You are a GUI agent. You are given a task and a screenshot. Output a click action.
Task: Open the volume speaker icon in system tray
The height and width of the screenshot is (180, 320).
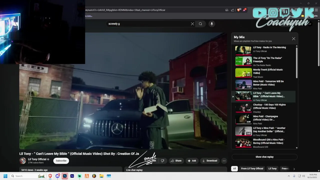click(303, 176)
